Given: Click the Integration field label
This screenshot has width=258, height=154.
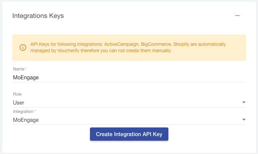Looking at the screenshot, I should [23, 112].
